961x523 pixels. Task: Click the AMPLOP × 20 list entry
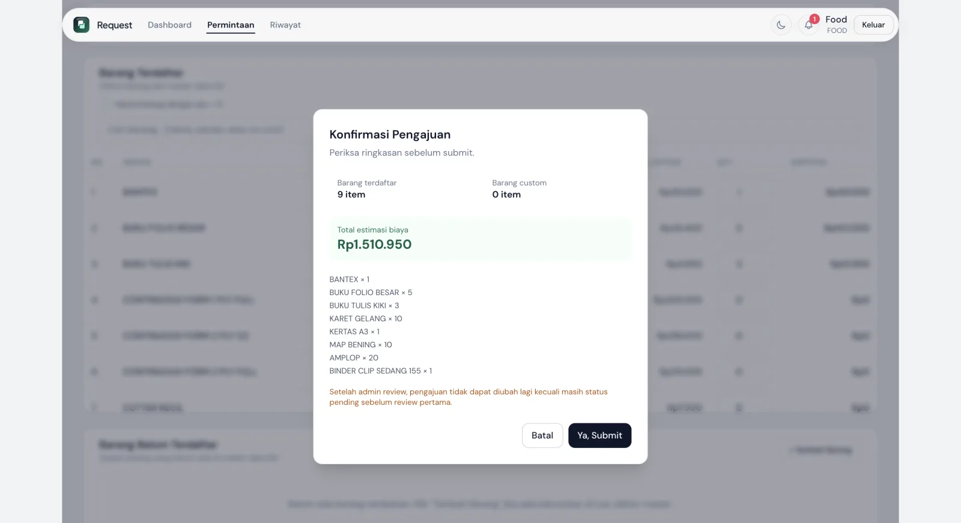click(x=354, y=358)
